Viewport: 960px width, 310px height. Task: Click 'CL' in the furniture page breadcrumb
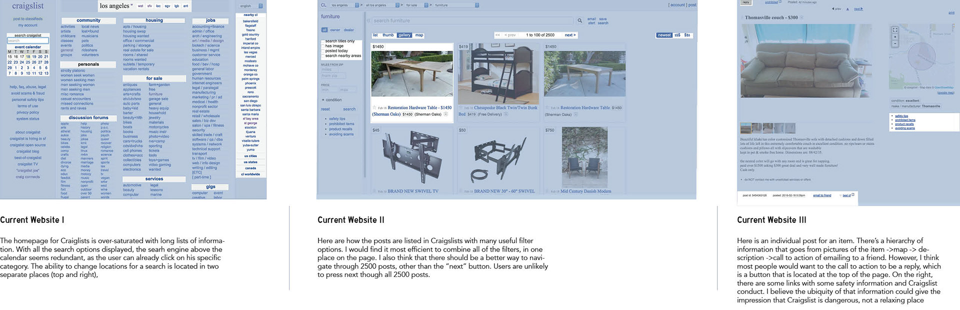tap(323, 5)
